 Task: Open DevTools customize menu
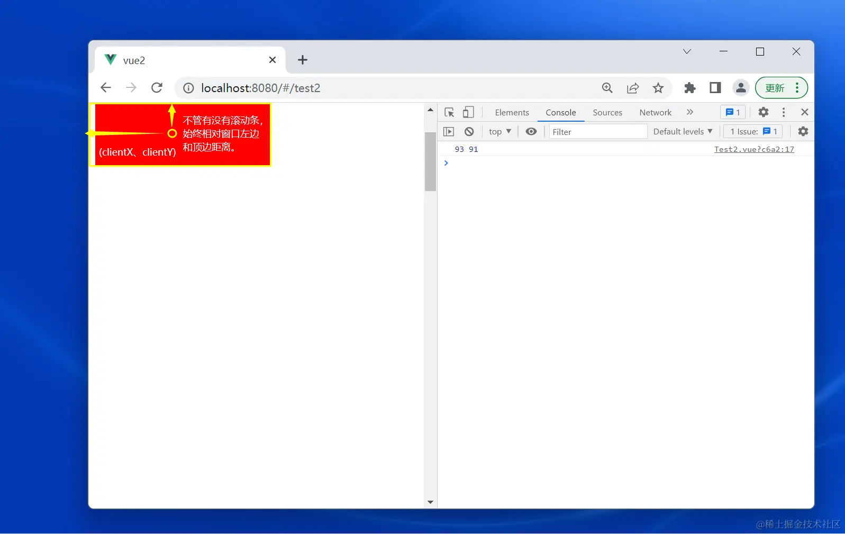pyautogui.click(x=784, y=112)
